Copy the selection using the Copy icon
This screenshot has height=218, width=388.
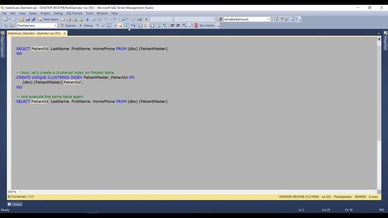coord(93,19)
